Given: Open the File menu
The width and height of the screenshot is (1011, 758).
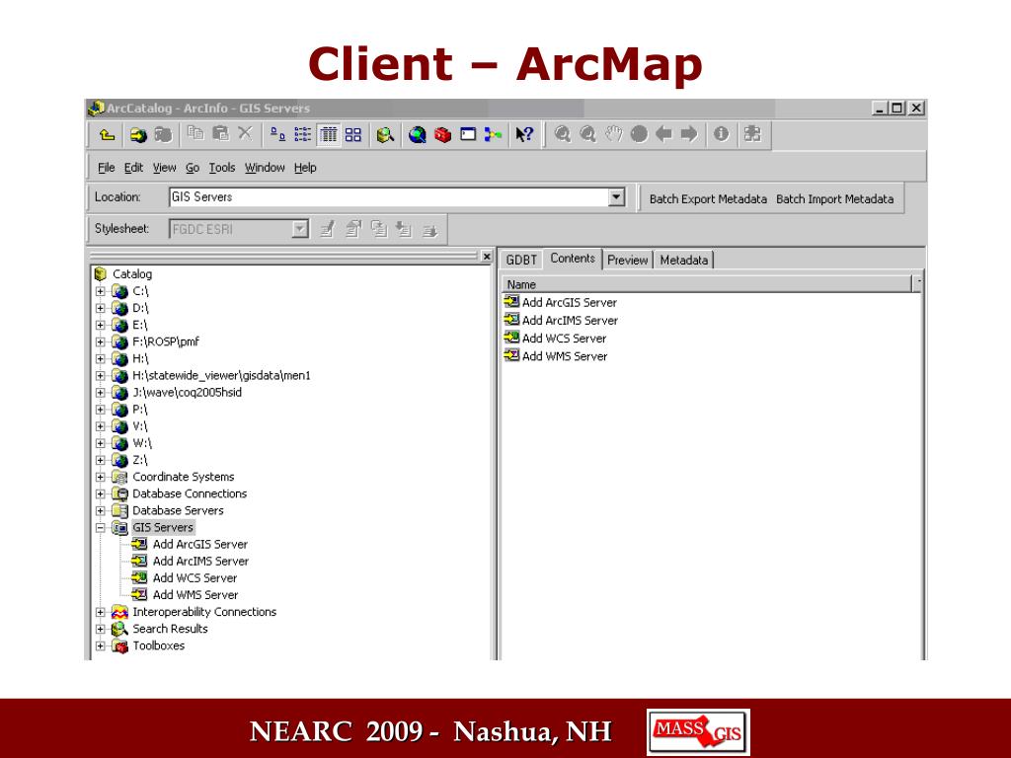Looking at the screenshot, I should pyautogui.click(x=106, y=168).
